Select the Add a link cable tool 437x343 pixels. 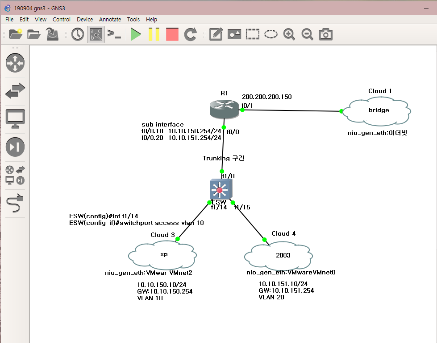click(14, 203)
